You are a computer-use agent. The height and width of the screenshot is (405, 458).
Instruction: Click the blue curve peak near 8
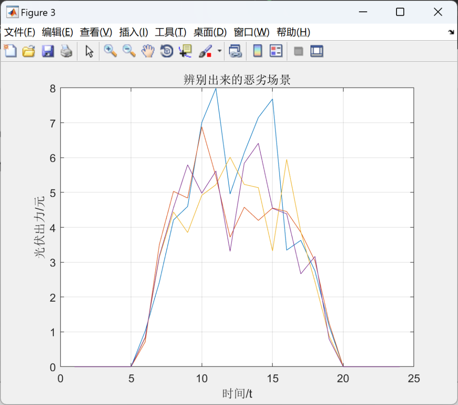216,89
